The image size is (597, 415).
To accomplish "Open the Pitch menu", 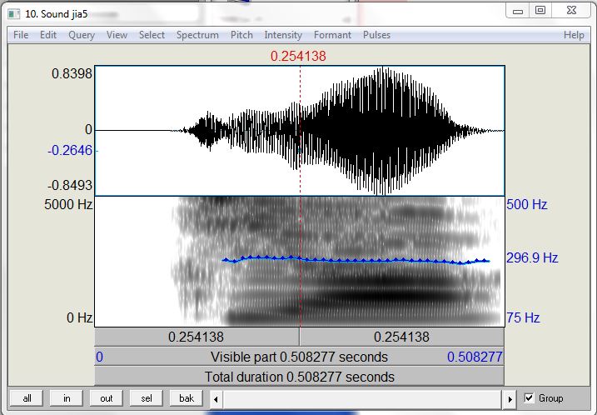I will (241, 35).
